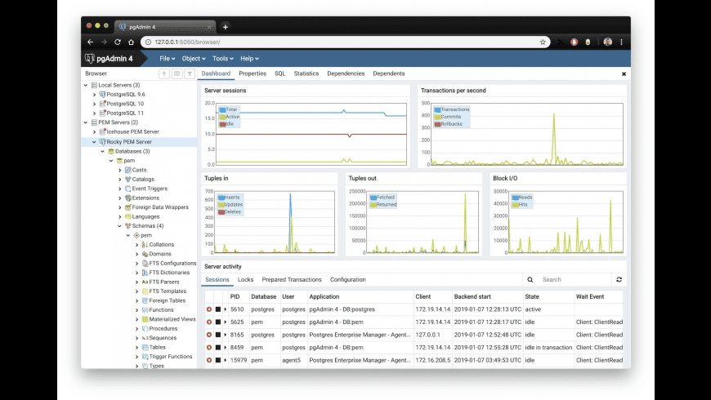The width and height of the screenshot is (711, 400).
Task: Select the Icehouse PEM Server item
Action: pyautogui.click(x=132, y=131)
